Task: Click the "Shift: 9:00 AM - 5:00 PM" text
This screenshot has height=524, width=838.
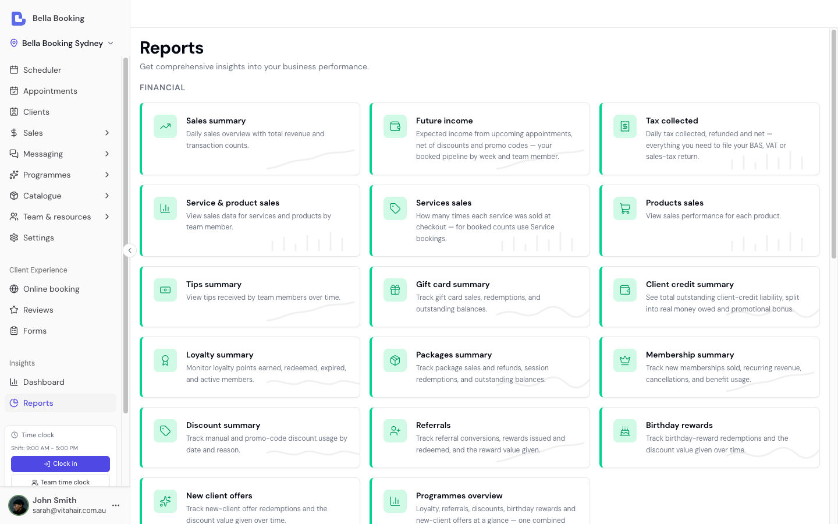Action: click(x=45, y=448)
